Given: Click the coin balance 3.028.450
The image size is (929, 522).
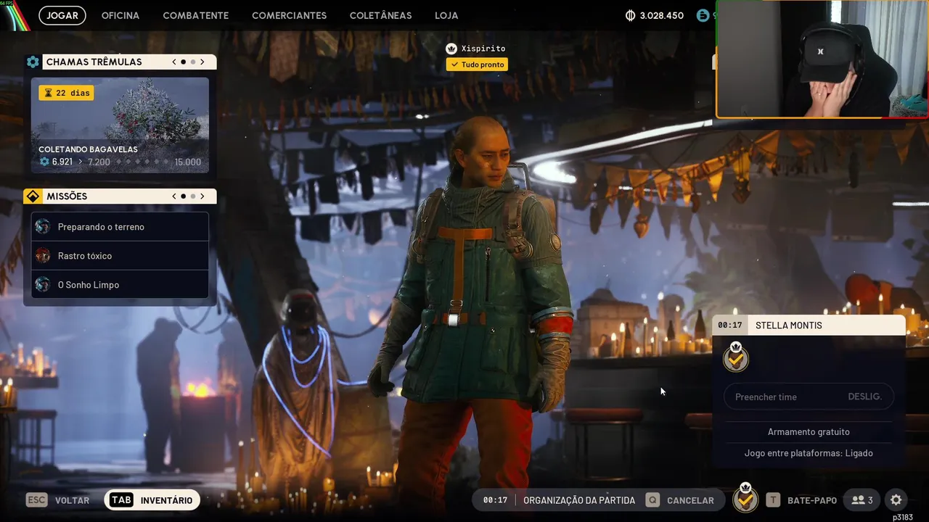Looking at the screenshot, I should [x=661, y=15].
